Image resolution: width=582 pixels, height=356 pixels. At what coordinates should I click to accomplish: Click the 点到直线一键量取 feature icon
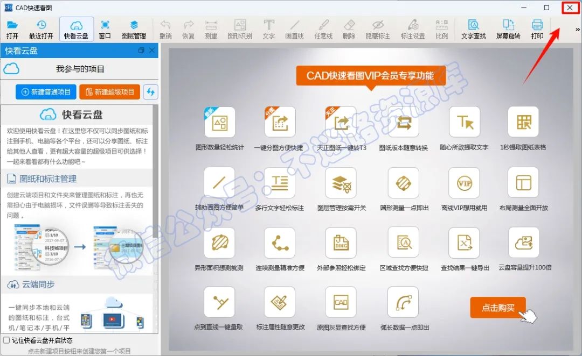pos(219,302)
